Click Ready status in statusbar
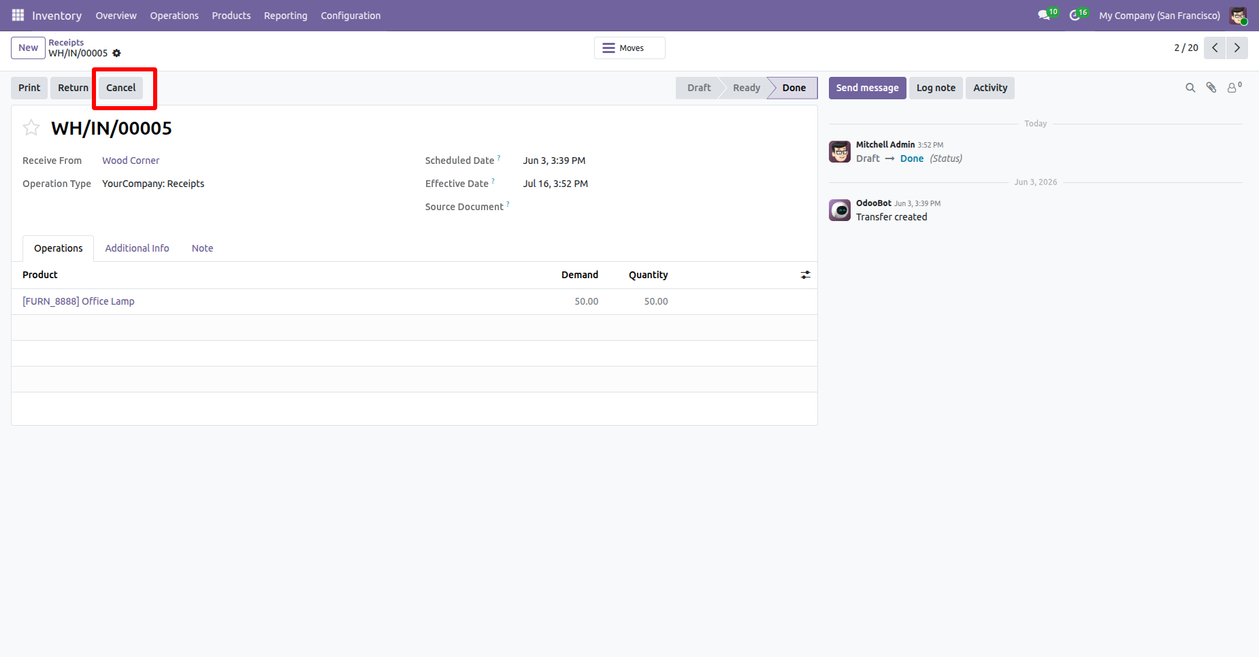Viewport: 1259px width, 657px height. 747,88
